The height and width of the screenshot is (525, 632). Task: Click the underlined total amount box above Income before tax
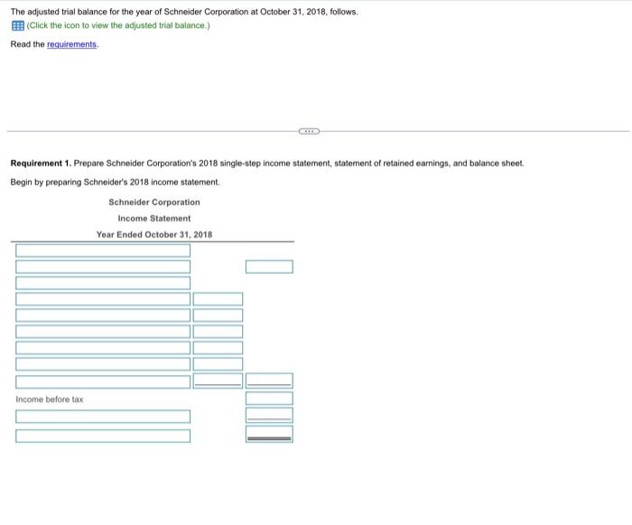[x=269, y=381]
